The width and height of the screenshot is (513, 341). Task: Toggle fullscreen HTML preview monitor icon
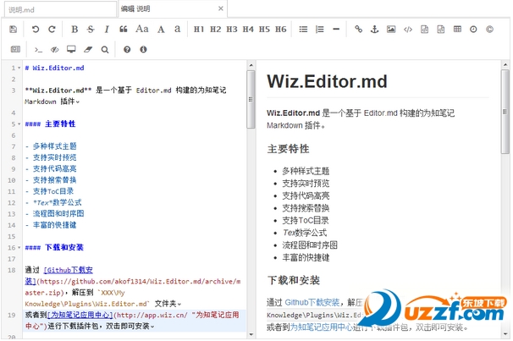71,49
